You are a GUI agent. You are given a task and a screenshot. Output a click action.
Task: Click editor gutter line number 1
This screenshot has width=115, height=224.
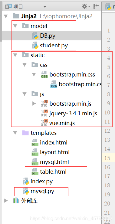[109, 31]
